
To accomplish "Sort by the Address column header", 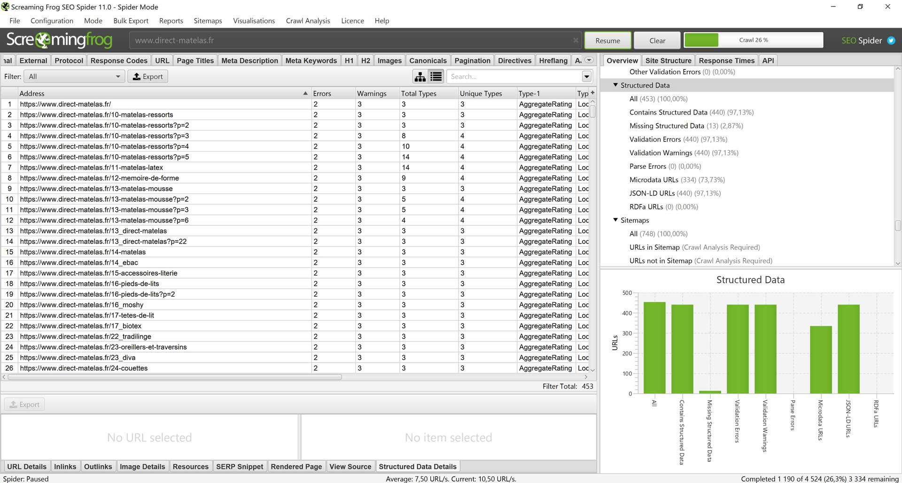I will (x=164, y=93).
